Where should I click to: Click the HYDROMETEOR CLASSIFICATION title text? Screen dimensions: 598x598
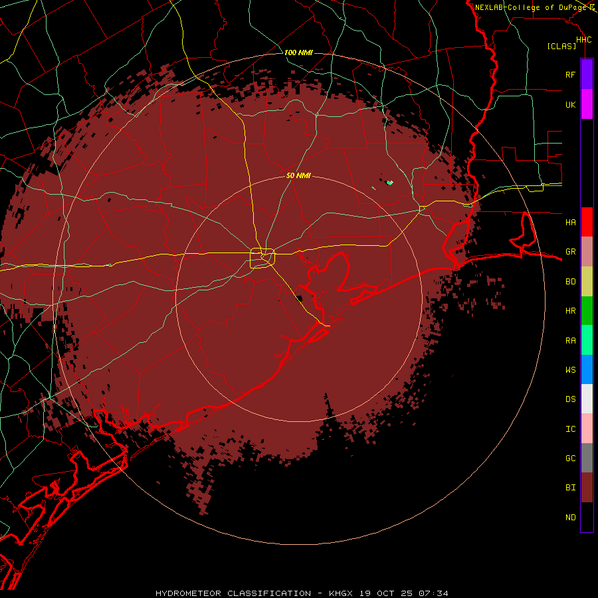tap(233, 593)
